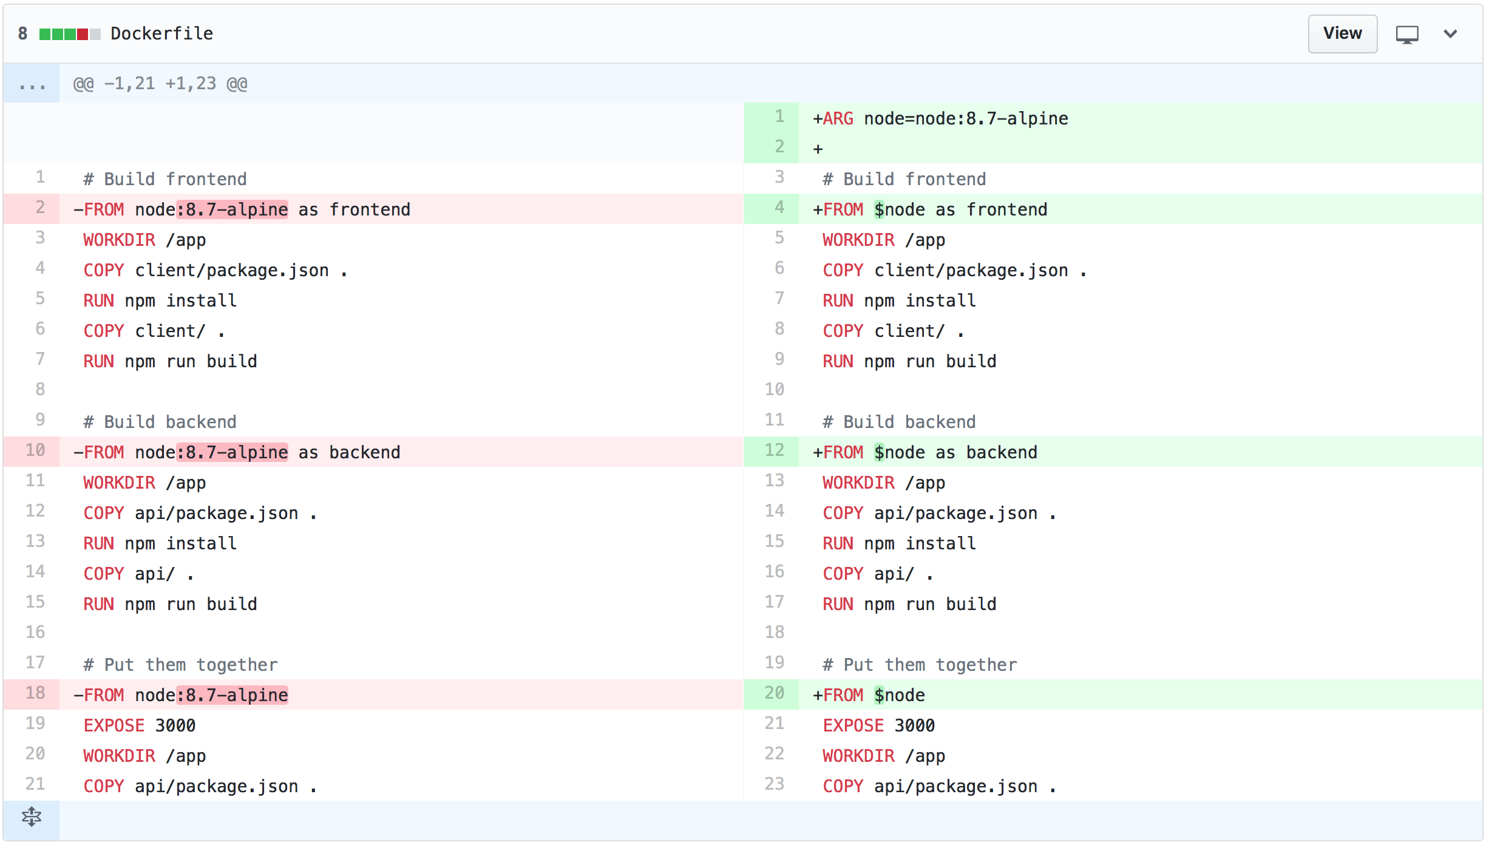Click left 'COPY api/package.json .' line 21

pos(200,786)
